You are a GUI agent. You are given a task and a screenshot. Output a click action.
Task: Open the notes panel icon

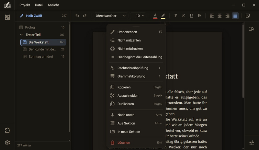coord(248,16)
